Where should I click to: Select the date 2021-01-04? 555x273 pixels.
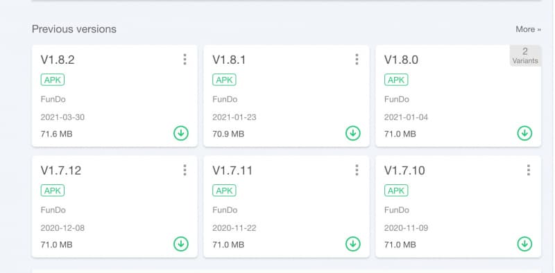pos(407,117)
